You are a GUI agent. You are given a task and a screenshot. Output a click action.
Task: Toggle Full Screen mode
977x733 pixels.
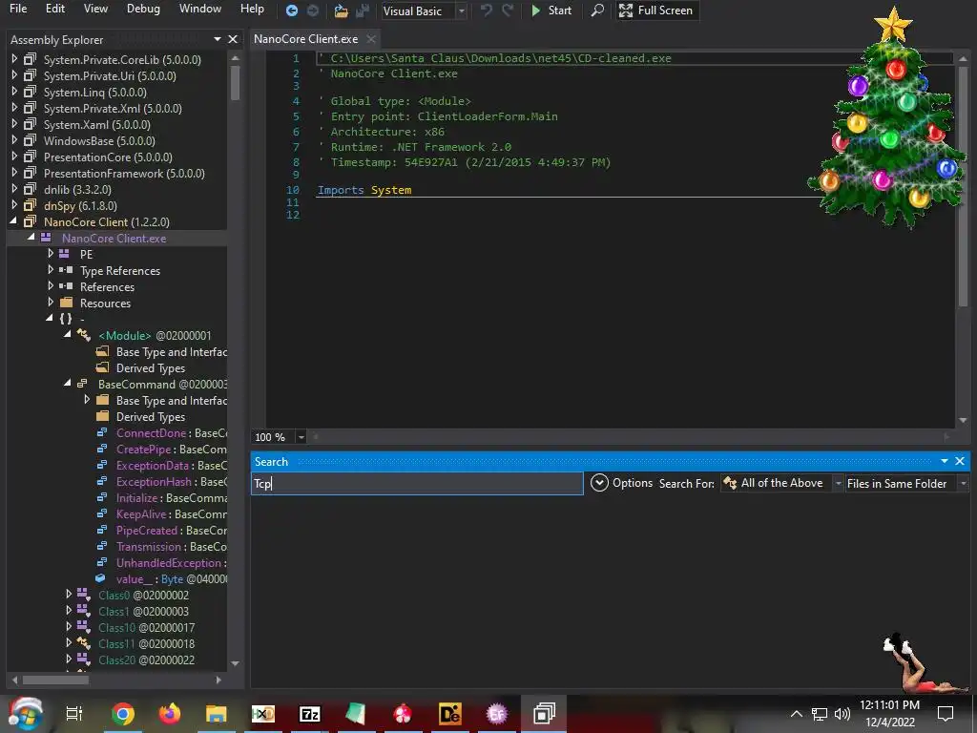(656, 10)
